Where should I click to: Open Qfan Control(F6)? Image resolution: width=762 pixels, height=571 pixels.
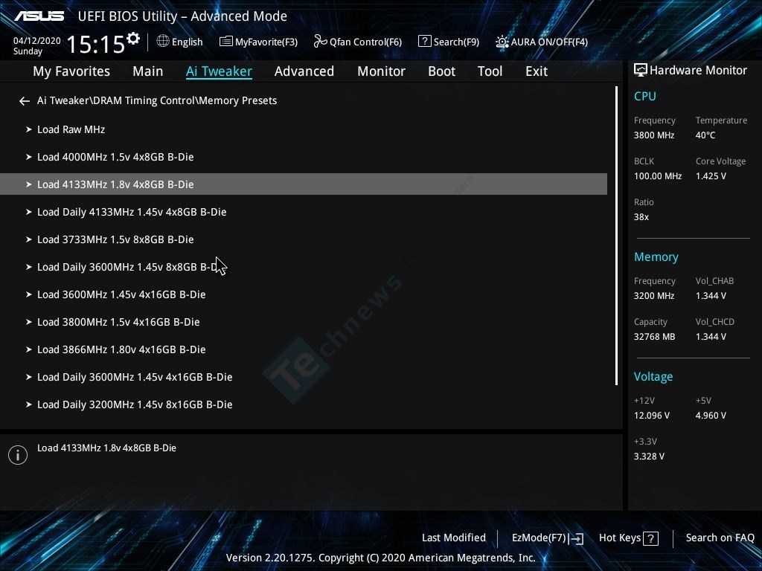(358, 42)
